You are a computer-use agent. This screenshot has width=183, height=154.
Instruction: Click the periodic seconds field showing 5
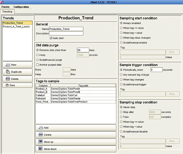[x=157, y=70]
